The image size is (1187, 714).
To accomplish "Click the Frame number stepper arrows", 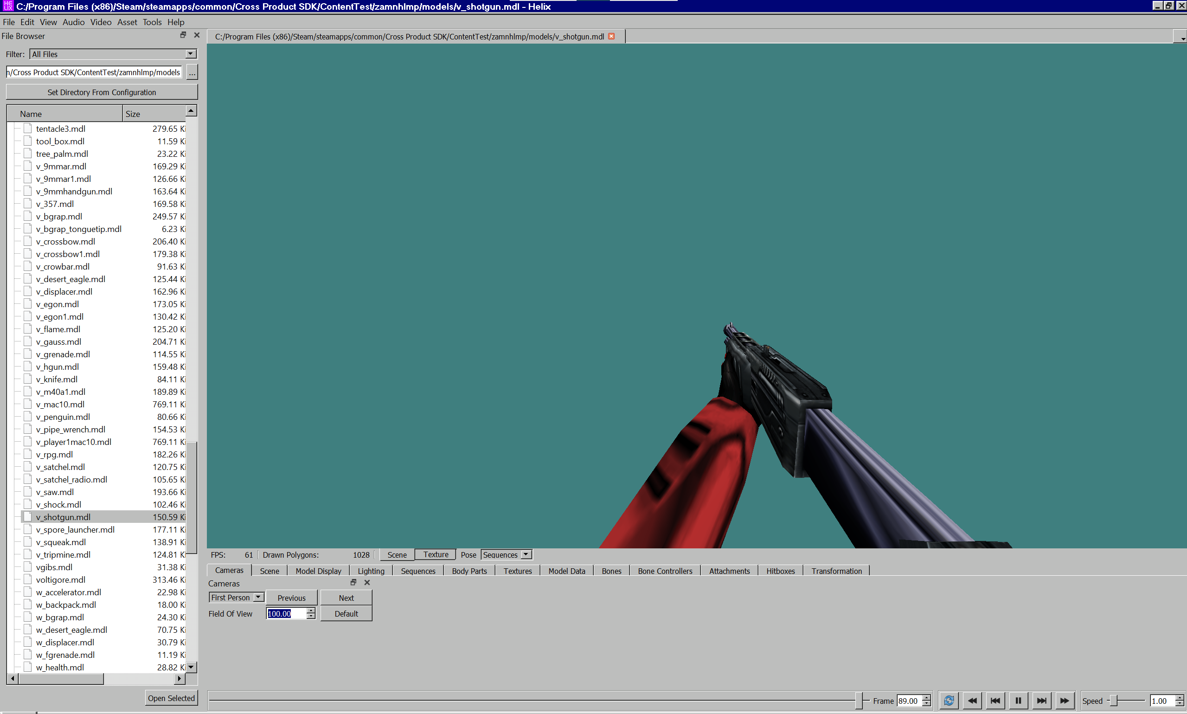I will coord(926,701).
